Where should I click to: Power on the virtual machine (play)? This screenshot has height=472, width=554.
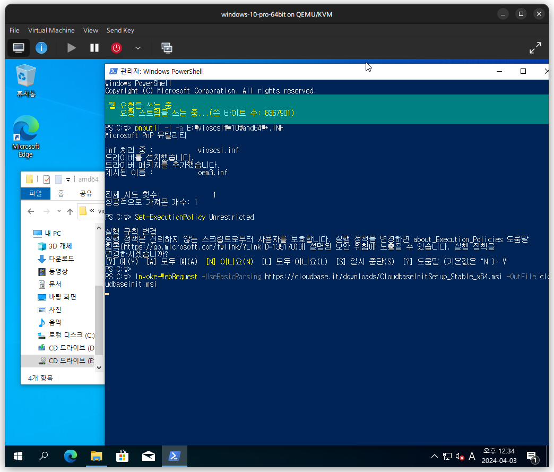click(71, 48)
